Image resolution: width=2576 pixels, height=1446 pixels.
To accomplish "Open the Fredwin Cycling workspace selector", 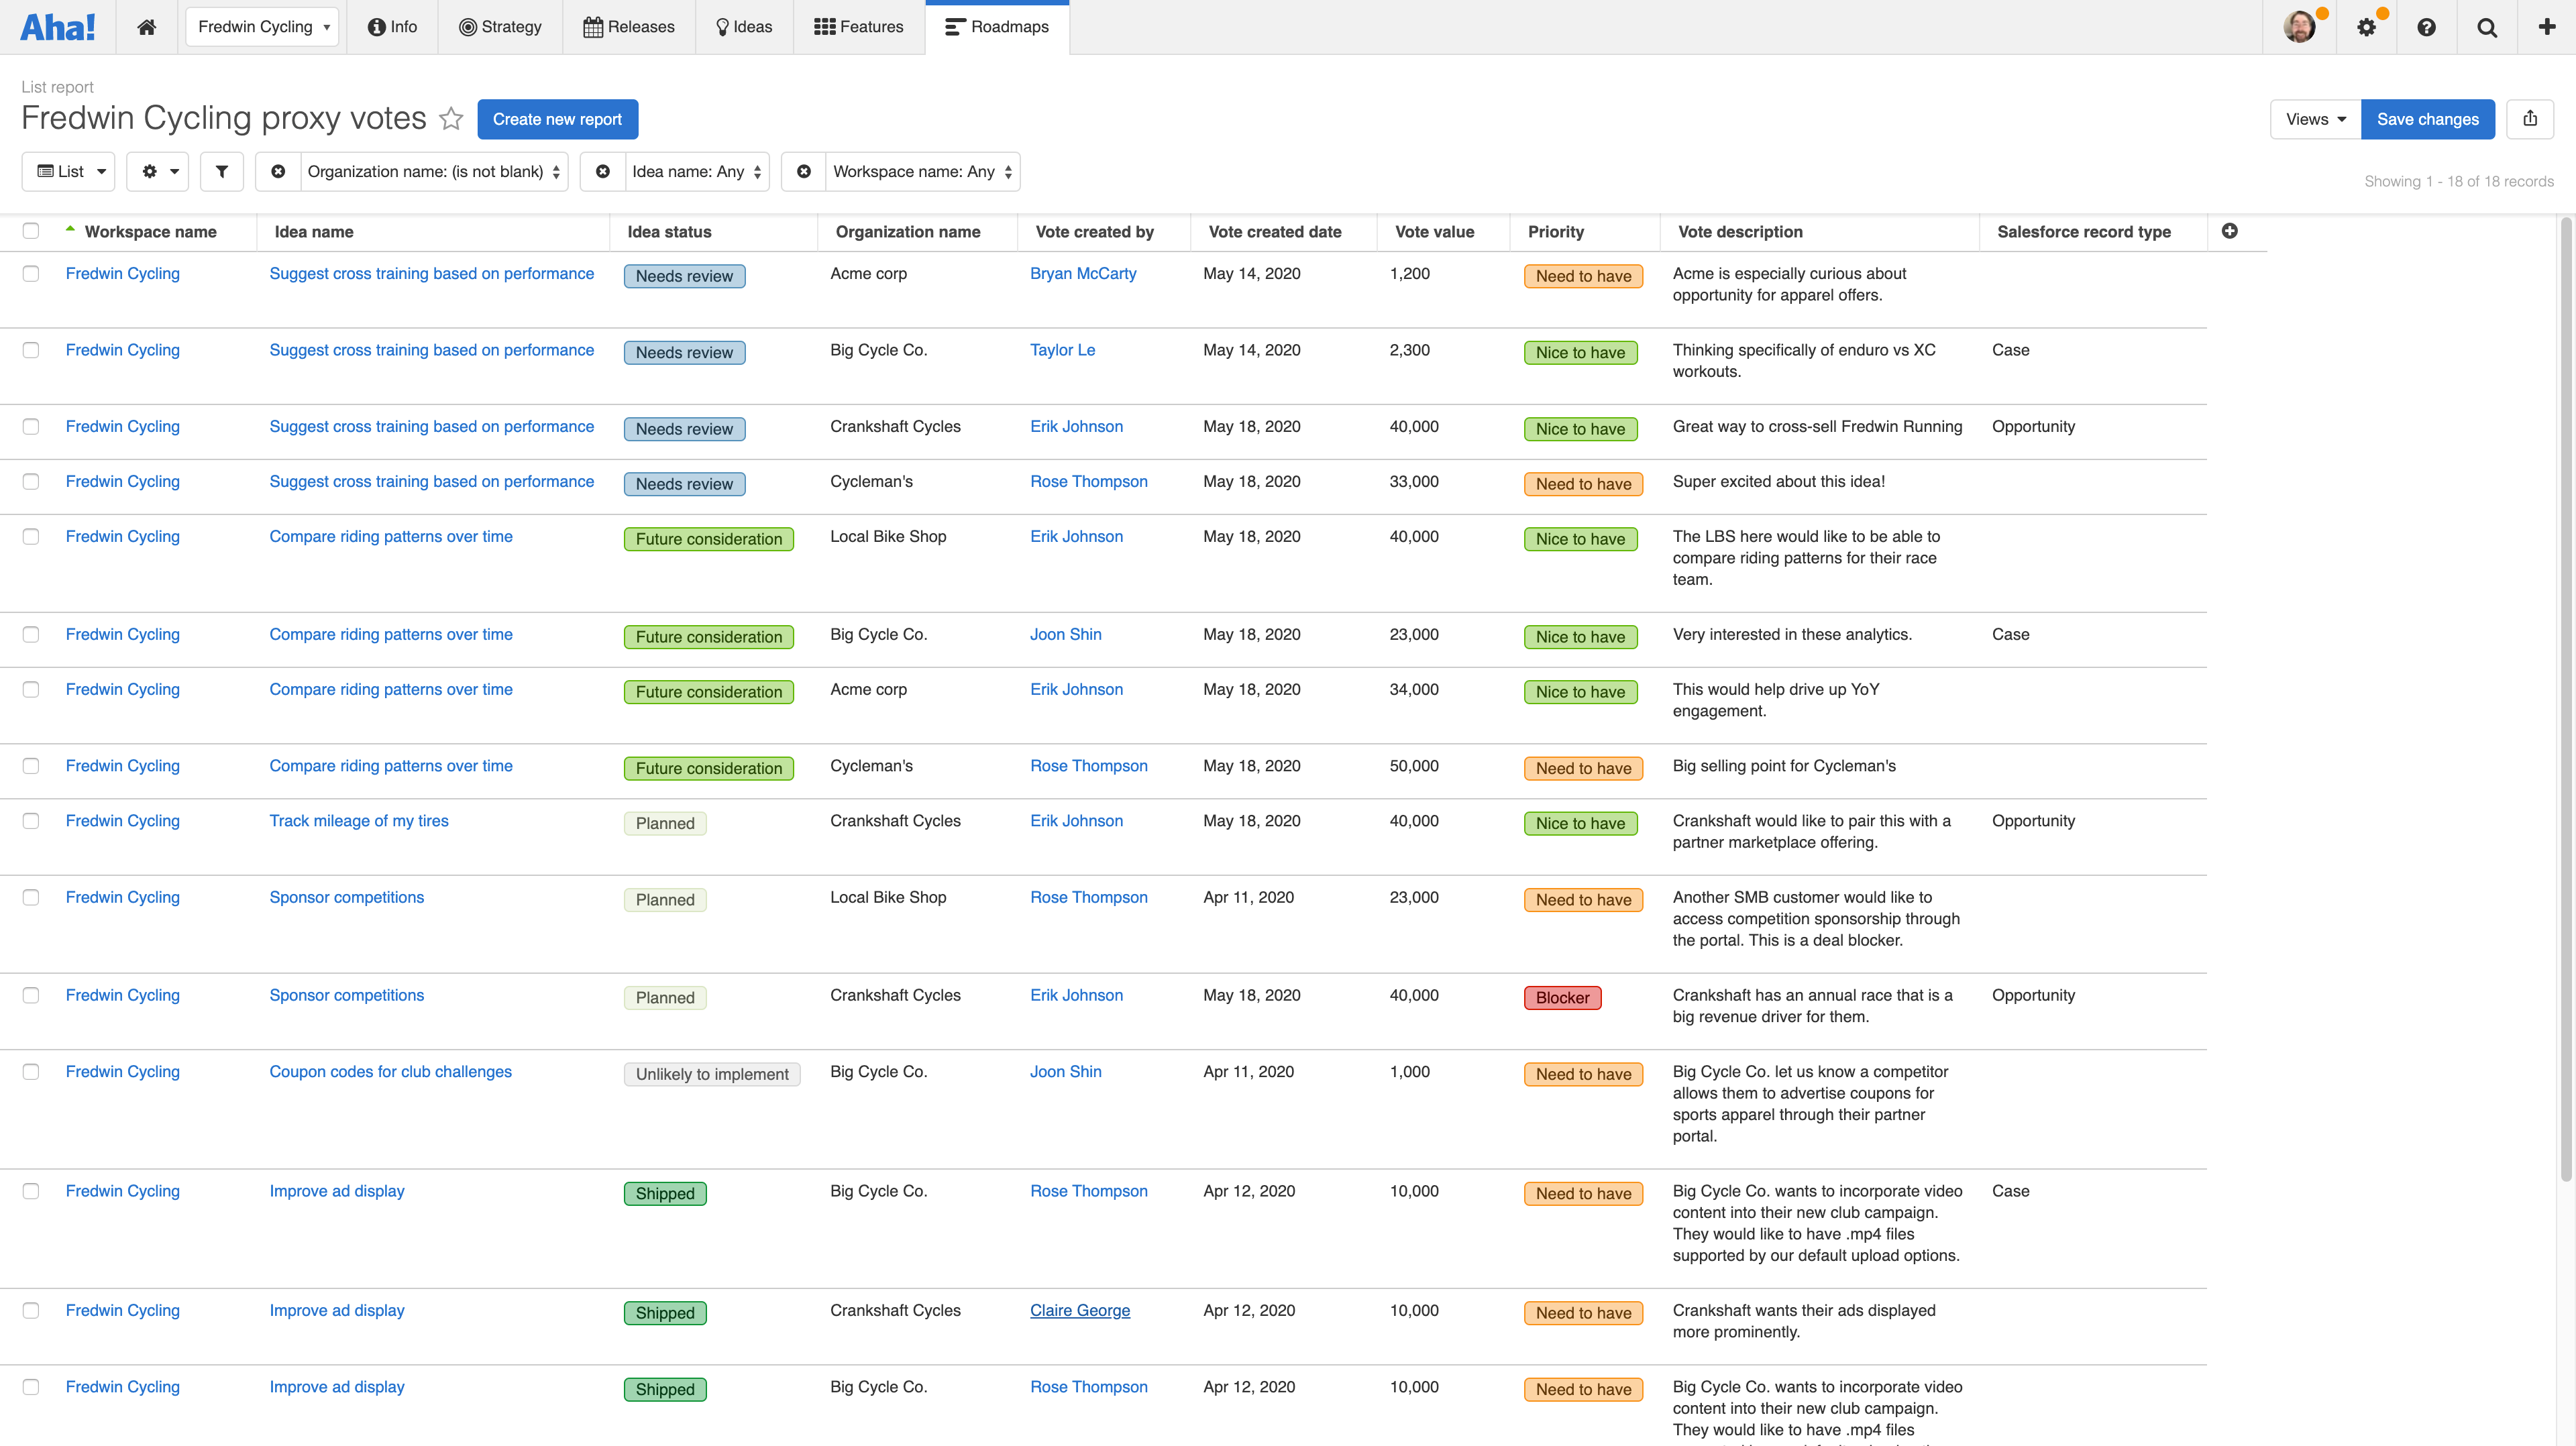I will [261, 27].
